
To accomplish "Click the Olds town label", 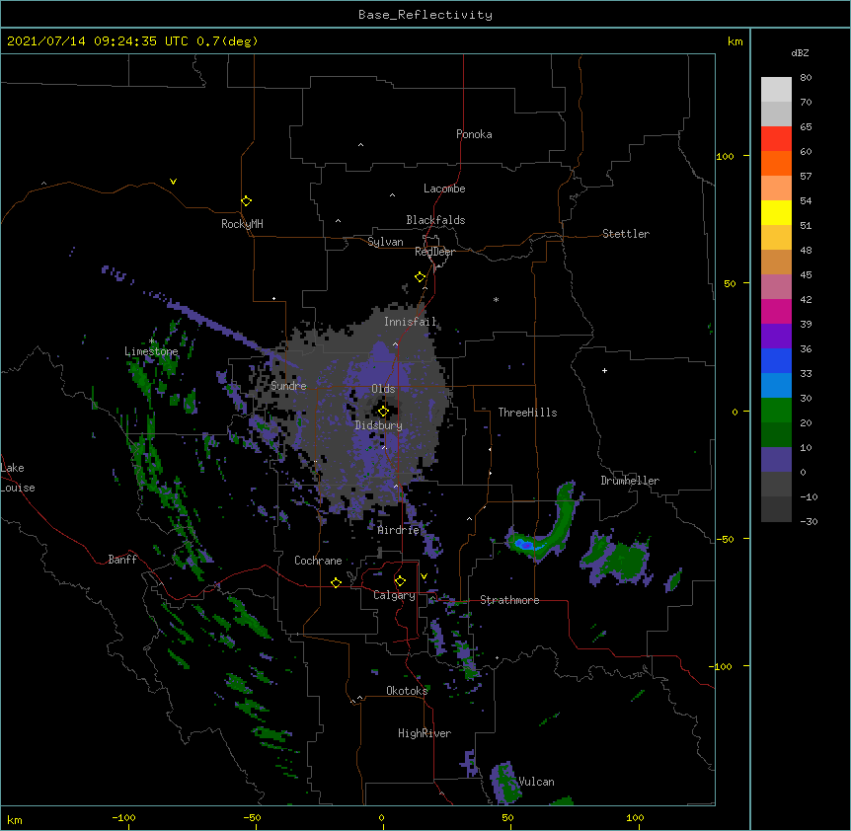I will point(383,389).
